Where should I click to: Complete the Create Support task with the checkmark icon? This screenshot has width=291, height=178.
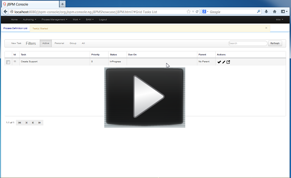[x=219, y=62]
